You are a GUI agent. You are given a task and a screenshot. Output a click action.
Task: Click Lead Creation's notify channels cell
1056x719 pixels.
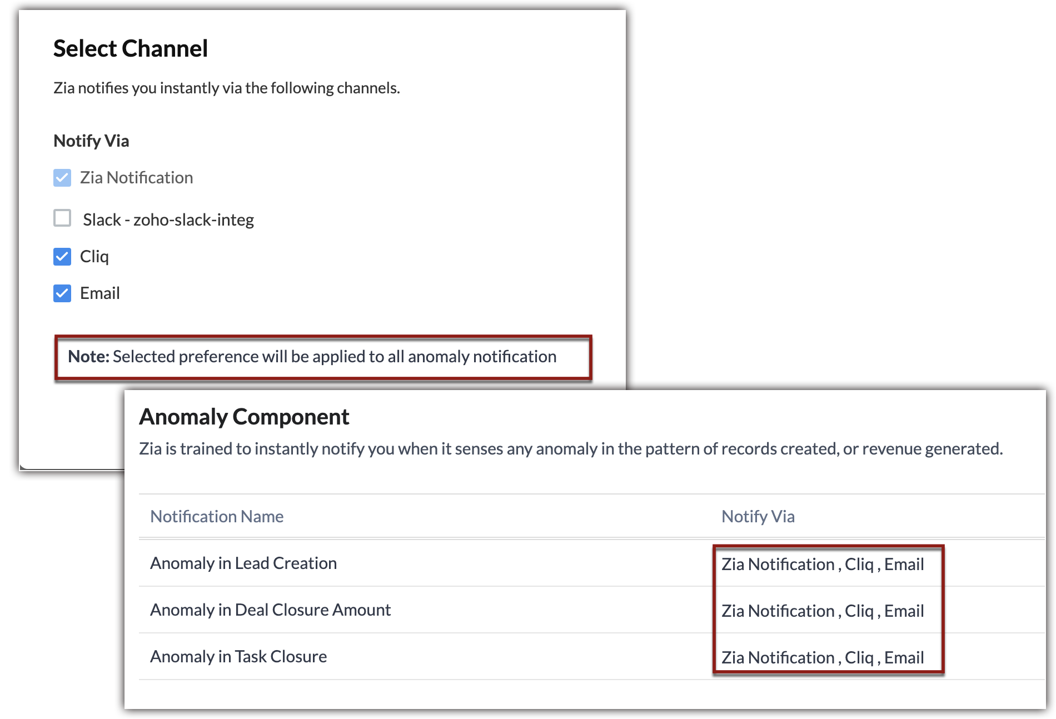coord(823,565)
